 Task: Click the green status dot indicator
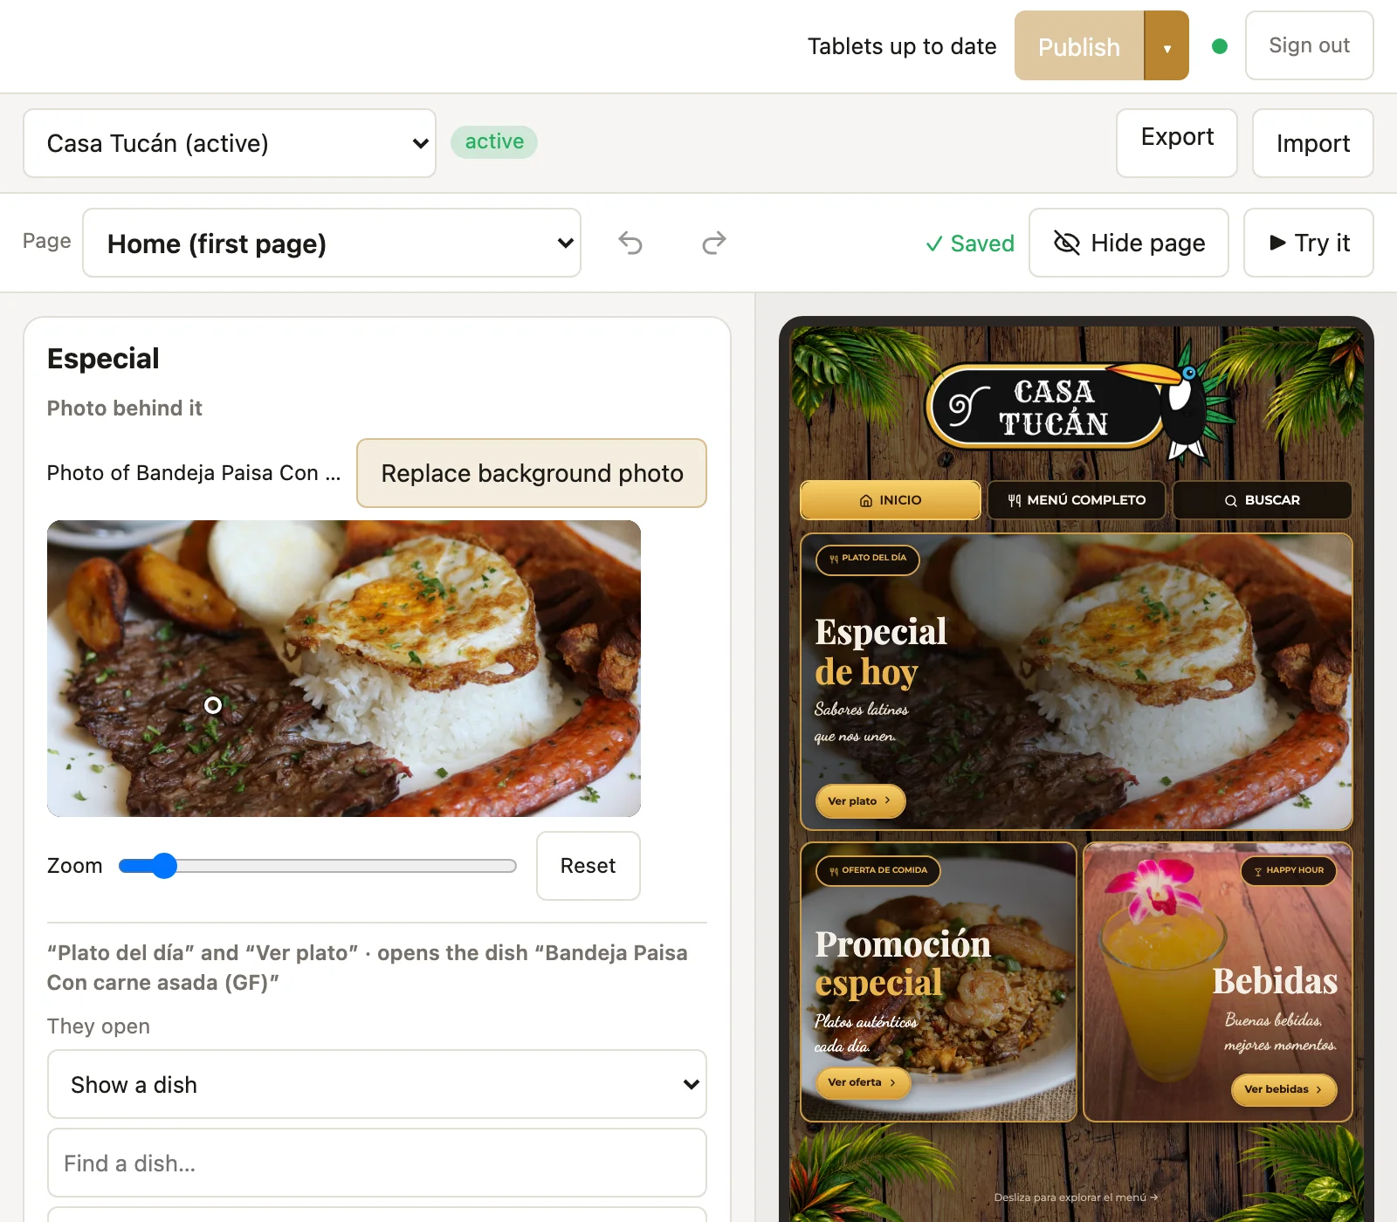click(1220, 46)
